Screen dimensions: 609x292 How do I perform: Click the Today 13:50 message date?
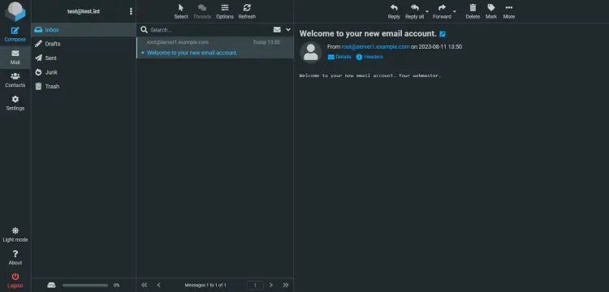pos(266,42)
